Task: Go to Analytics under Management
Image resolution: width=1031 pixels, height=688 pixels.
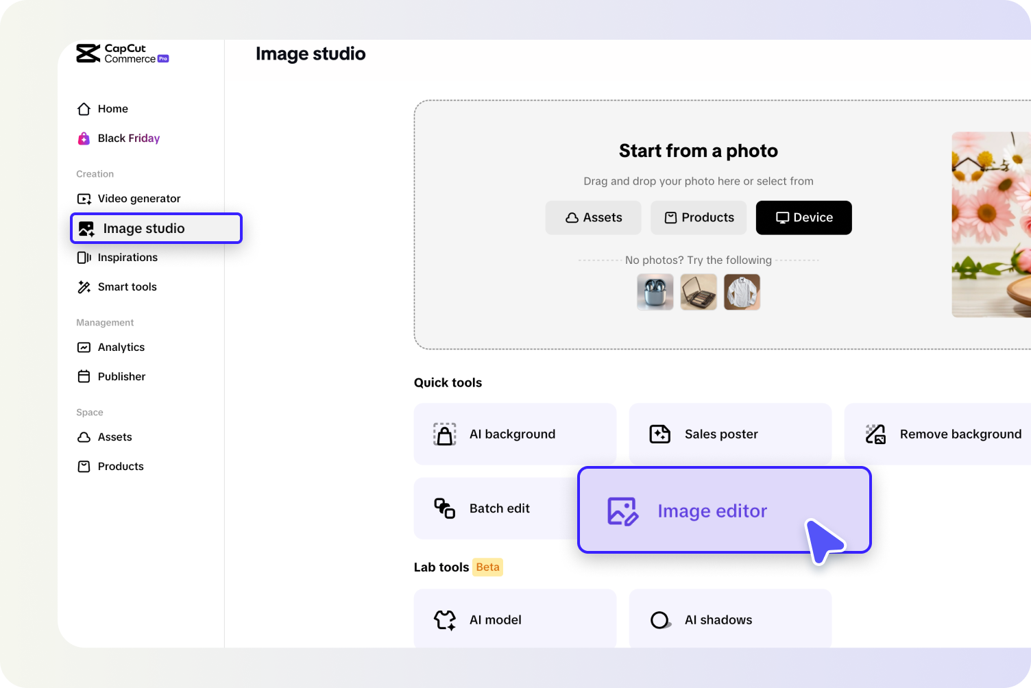Action: click(121, 347)
